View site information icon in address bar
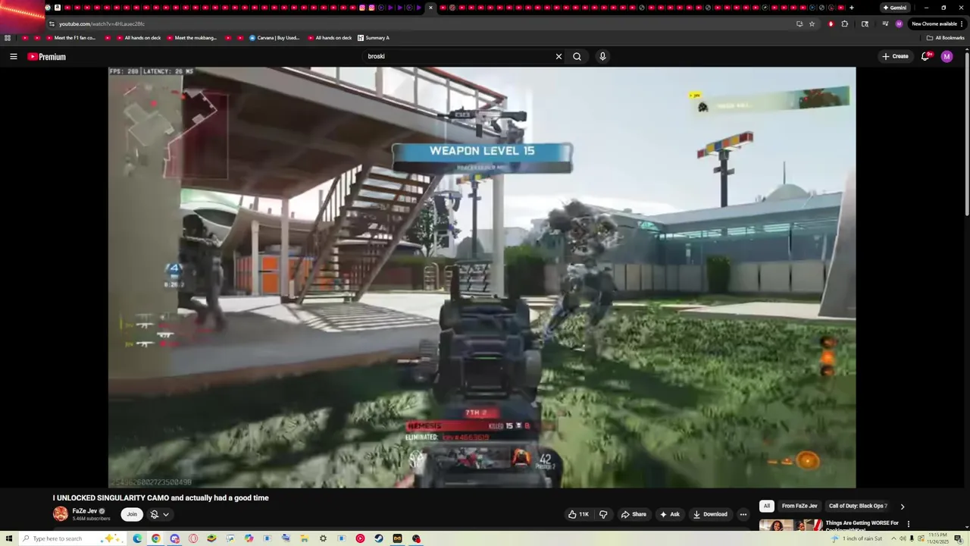Viewport: 970px width, 546px height. [51, 24]
